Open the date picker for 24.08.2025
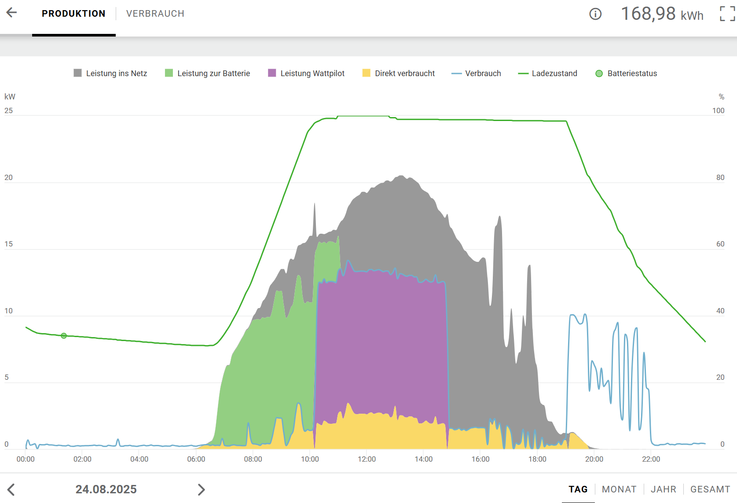This screenshot has height=503, width=737. pyautogui.click(x=106, y=489)
